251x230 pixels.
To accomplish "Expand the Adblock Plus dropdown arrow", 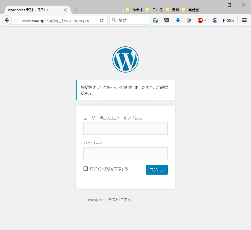I will [x=205, y=21].
